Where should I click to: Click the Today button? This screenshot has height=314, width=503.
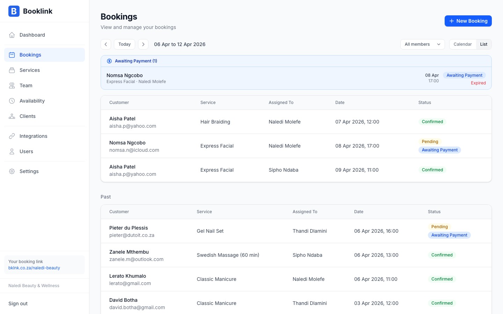124,44
